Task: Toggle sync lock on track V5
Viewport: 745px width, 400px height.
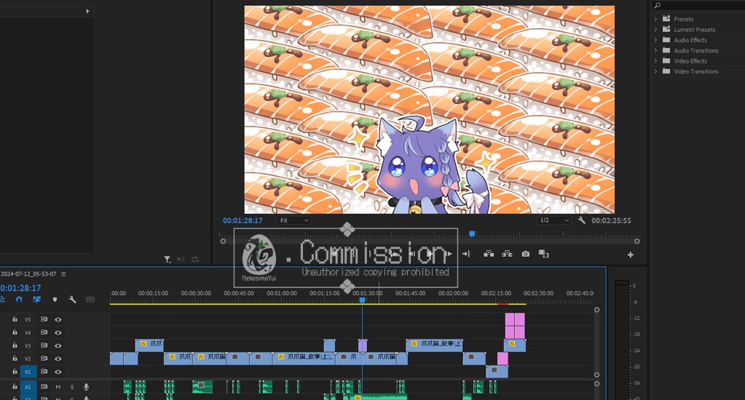Action: pyautogui.click(x=44, y=319)
